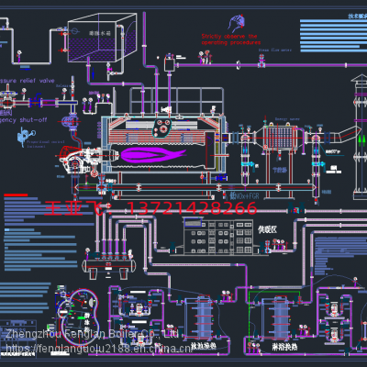The width and height of the screenshot is (367, 367).
Task: Select the small separator vessel above the boiler
Action: (170, 62)
